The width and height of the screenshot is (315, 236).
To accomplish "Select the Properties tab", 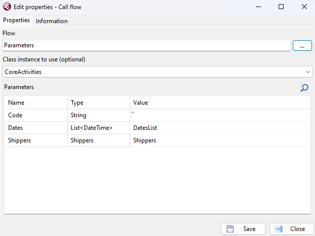I will [16, 20].
